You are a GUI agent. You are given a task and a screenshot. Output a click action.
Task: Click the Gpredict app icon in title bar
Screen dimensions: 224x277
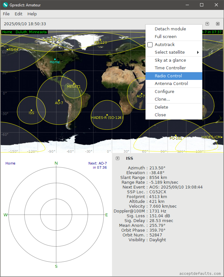(5, 5)
